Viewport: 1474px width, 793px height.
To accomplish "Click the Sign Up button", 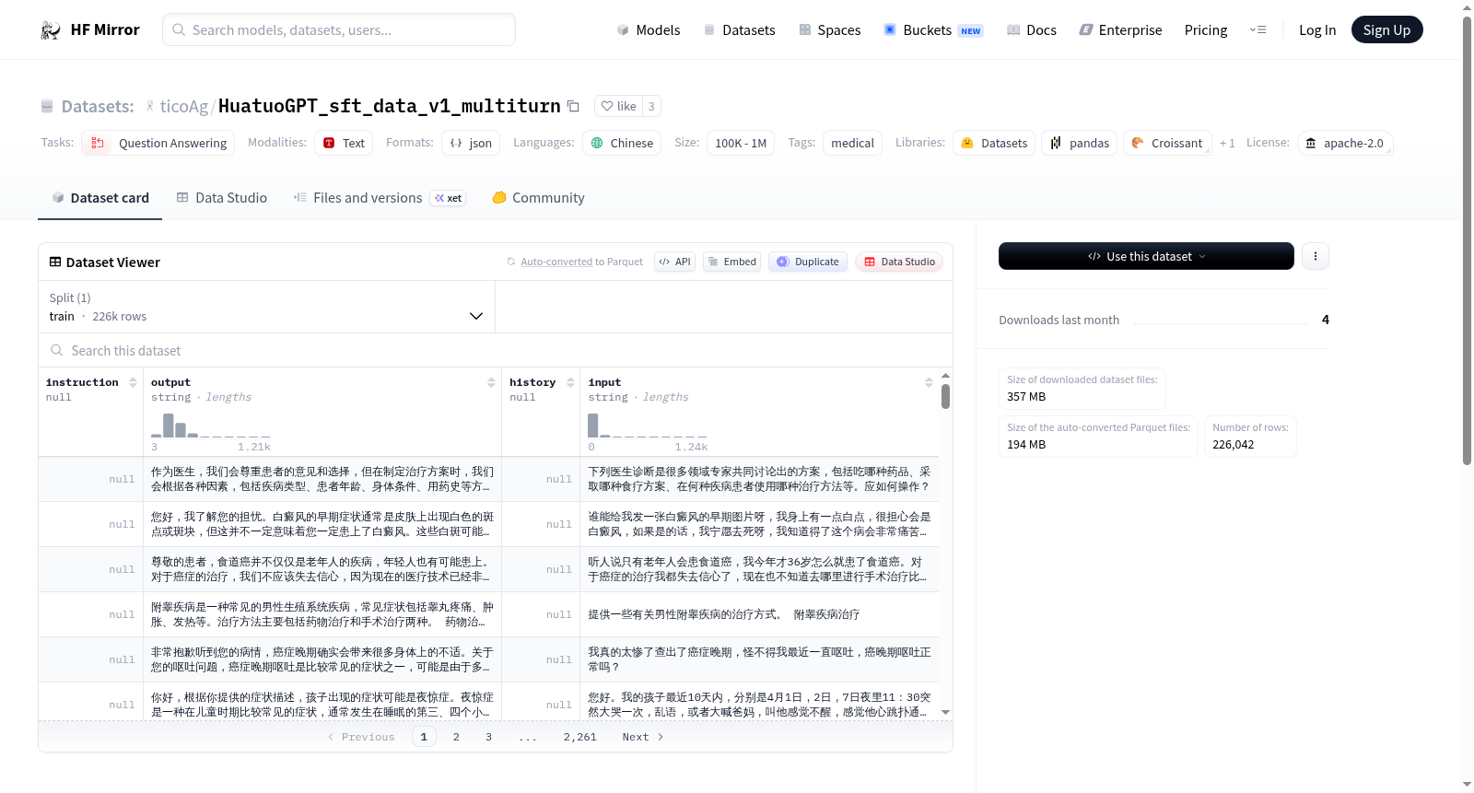I will (x=1386, y=29).
